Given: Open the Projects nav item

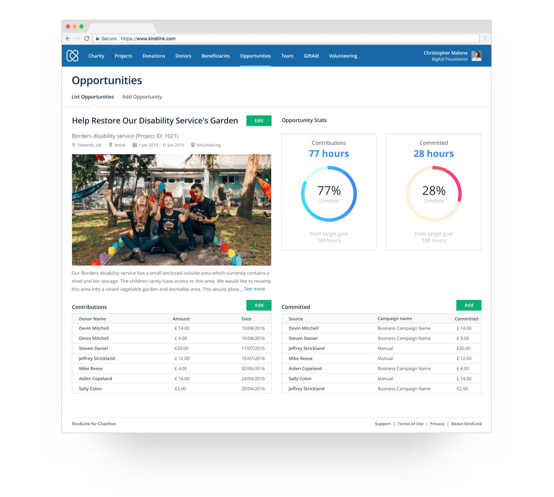Looking at the screenshot, I should pos(123,56).
